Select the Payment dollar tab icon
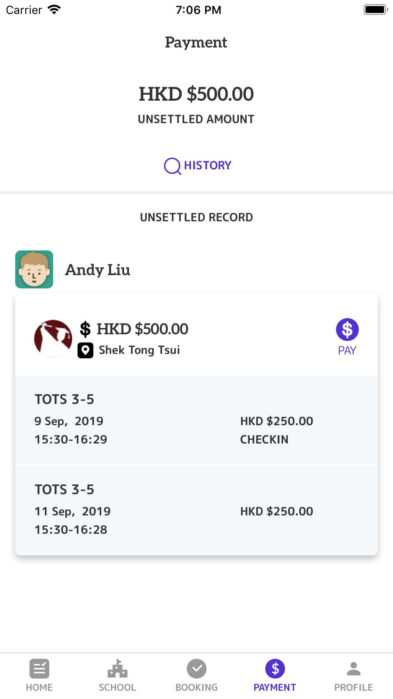The width and height of the screenshot is (393, 699). (275, 669)
